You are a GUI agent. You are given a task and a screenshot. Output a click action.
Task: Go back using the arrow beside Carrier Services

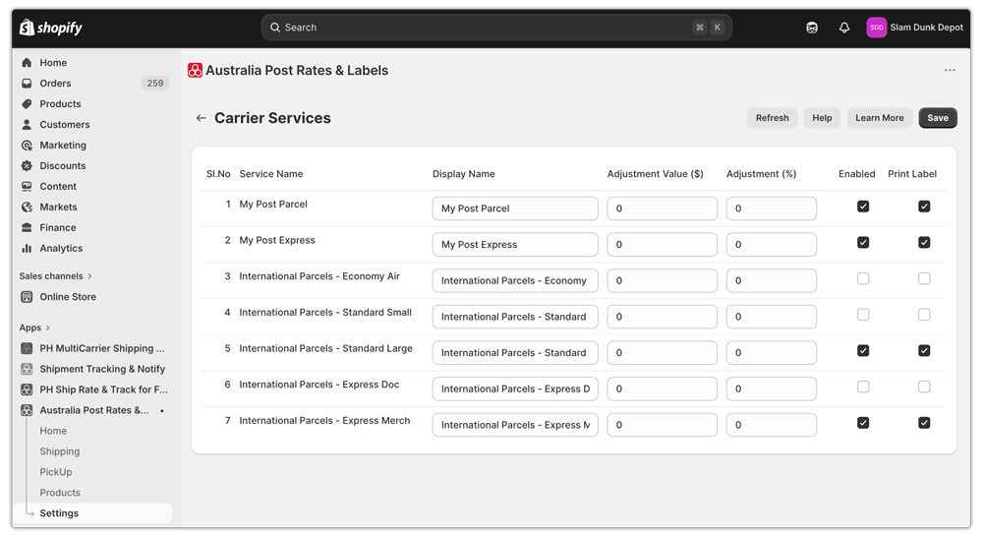pyautogui.click(x=201, y=118)
